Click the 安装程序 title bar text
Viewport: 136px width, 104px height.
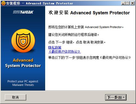coord(13,3)
